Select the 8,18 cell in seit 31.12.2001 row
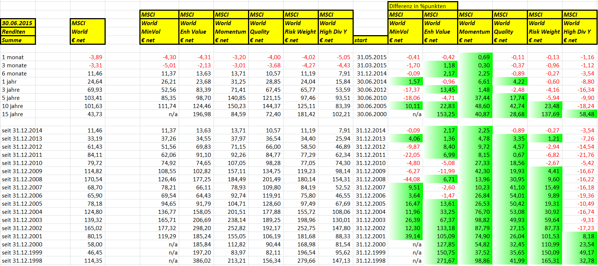The image size is (598, 266). pos(579,236)
